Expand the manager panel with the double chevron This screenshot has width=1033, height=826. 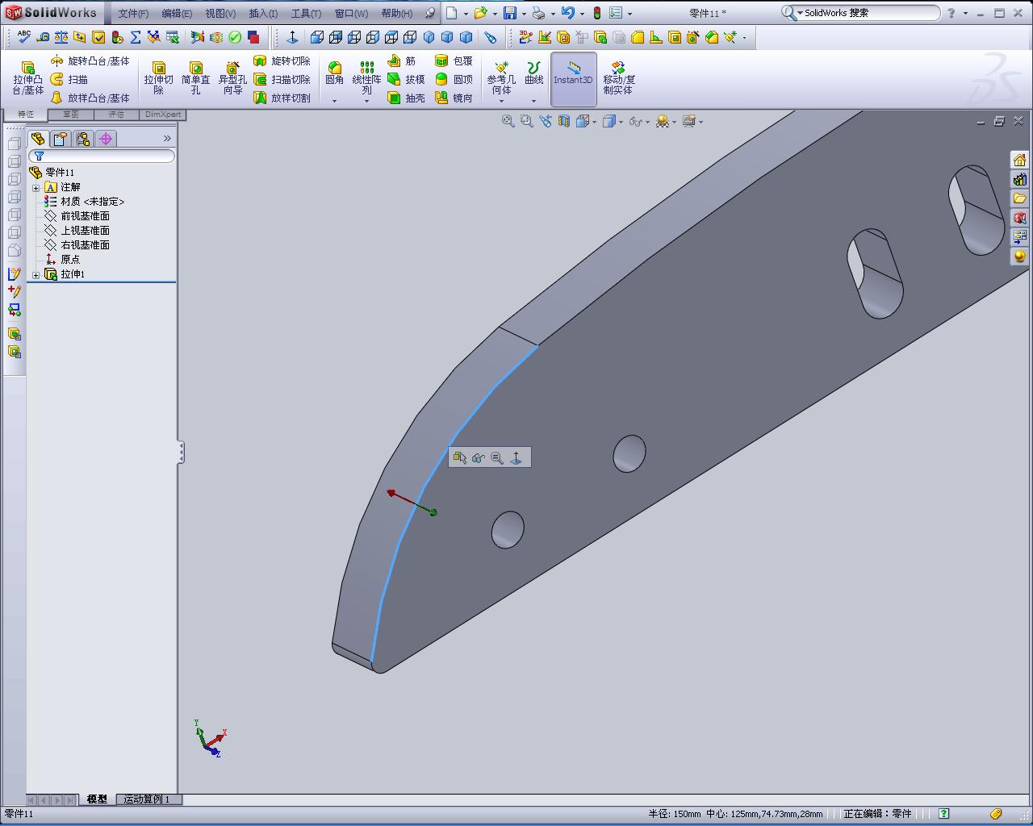click(x=167, y=139)
